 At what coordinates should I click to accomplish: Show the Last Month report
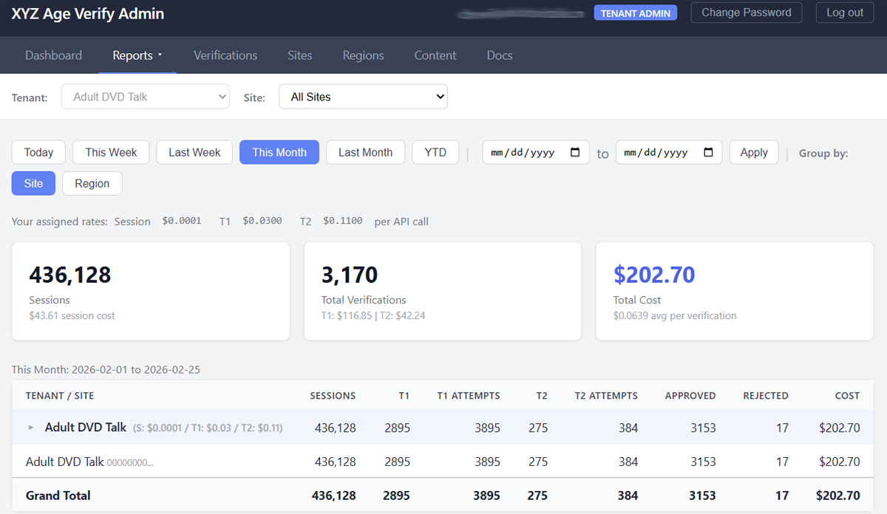pyautogui.click(x=365, y=152)
